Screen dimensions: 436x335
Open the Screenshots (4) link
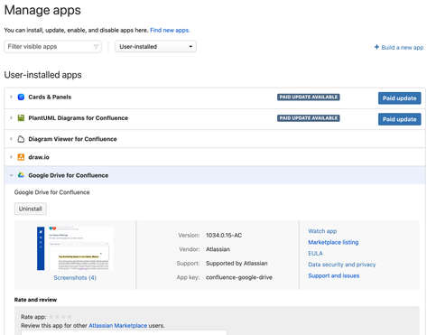pyautogui.click(x=75, y=277)
